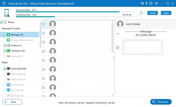Select Messages (19) category
This screenshot has height=107, width=176.
coord(20,35)
